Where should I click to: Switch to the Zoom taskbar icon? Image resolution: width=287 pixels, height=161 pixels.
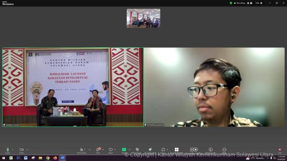(x=62, y=158)
